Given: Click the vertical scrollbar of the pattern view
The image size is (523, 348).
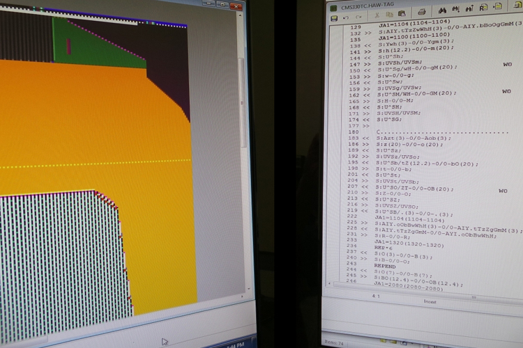Looking at the screenshot, I should coord(242,104).
